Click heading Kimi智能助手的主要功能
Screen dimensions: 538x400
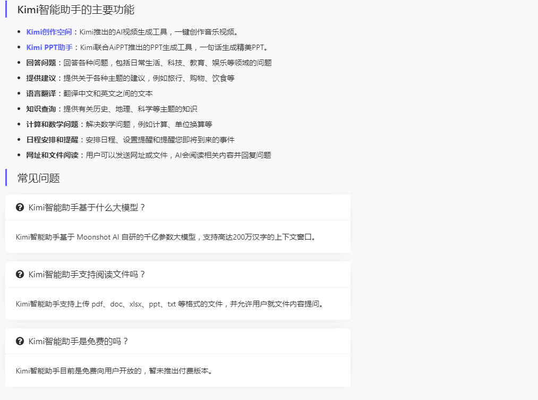point(76,10)
